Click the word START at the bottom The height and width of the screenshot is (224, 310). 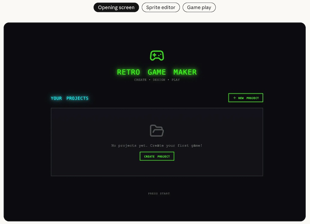coord(165,194)
